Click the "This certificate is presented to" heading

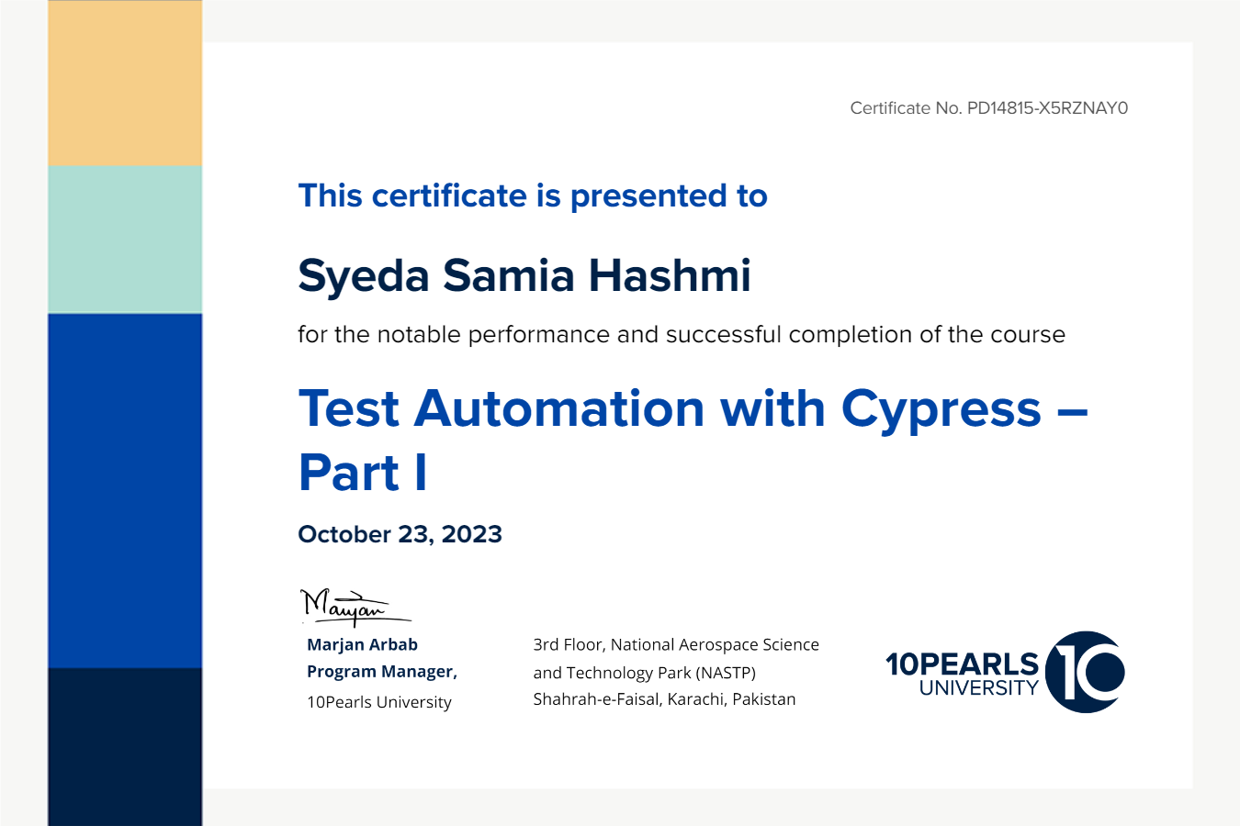pos(532,196)
